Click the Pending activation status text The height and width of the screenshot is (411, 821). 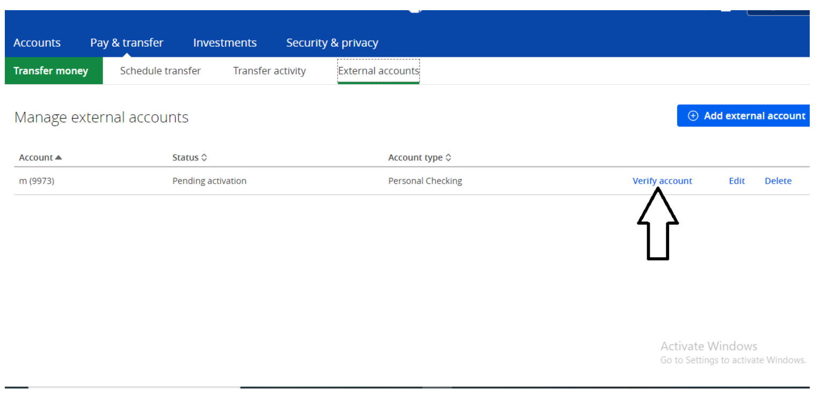209,181
